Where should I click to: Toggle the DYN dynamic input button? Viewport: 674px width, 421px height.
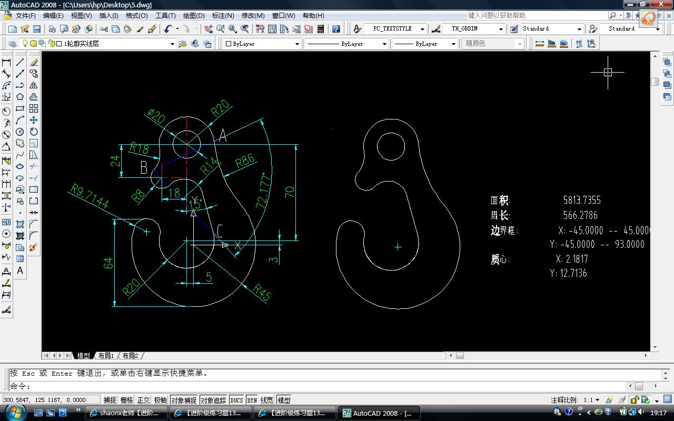tap(252, 400)
